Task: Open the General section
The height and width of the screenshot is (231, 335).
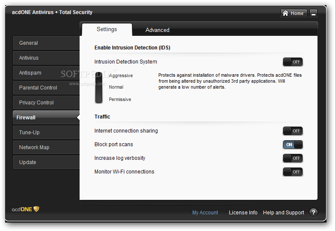Action: (x=46, y=43)
